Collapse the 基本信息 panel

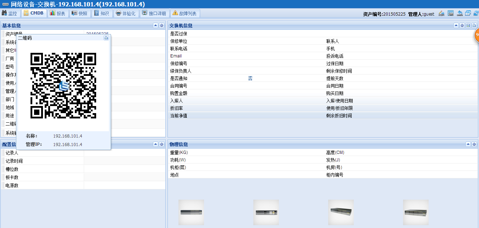[x=155, y=26]
